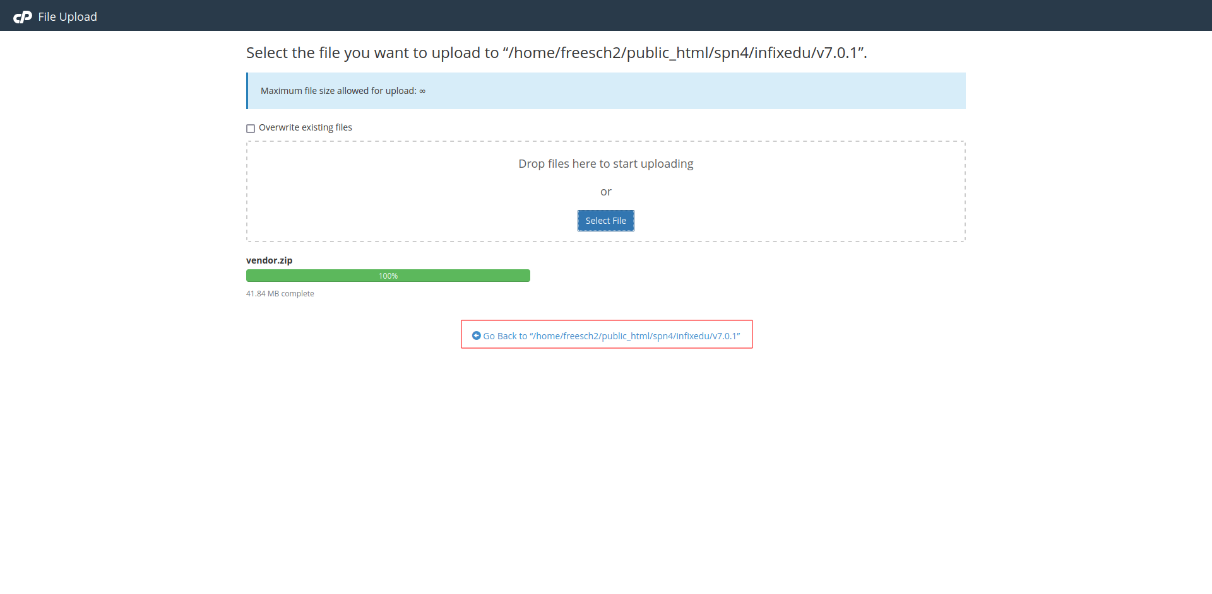This screenshot has height=594, width=1212.
Task: Click the vendor.zip file name
Action: click(x=269, y=260)
